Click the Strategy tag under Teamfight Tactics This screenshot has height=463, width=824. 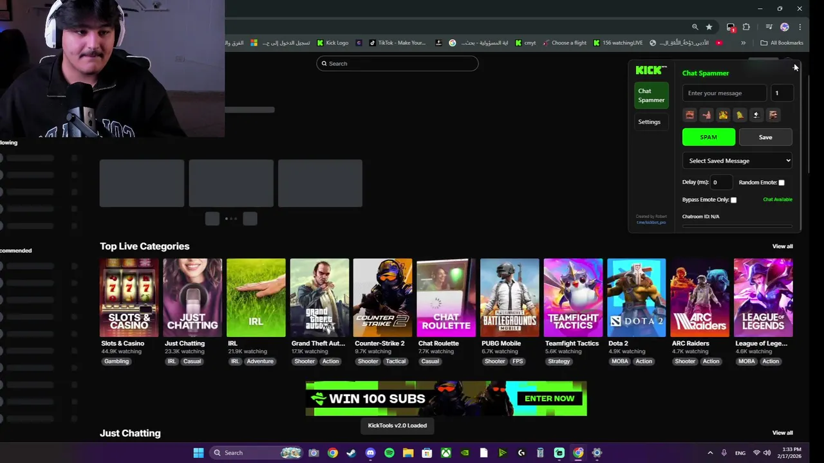[559, 361]
